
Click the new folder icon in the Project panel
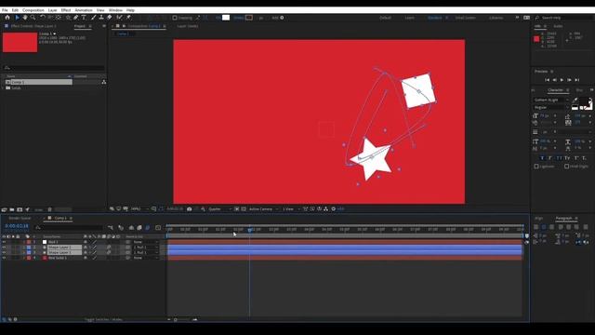coord(12,209)
